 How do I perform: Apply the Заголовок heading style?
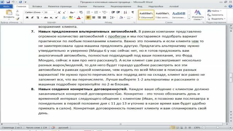(x=179, y=15)
